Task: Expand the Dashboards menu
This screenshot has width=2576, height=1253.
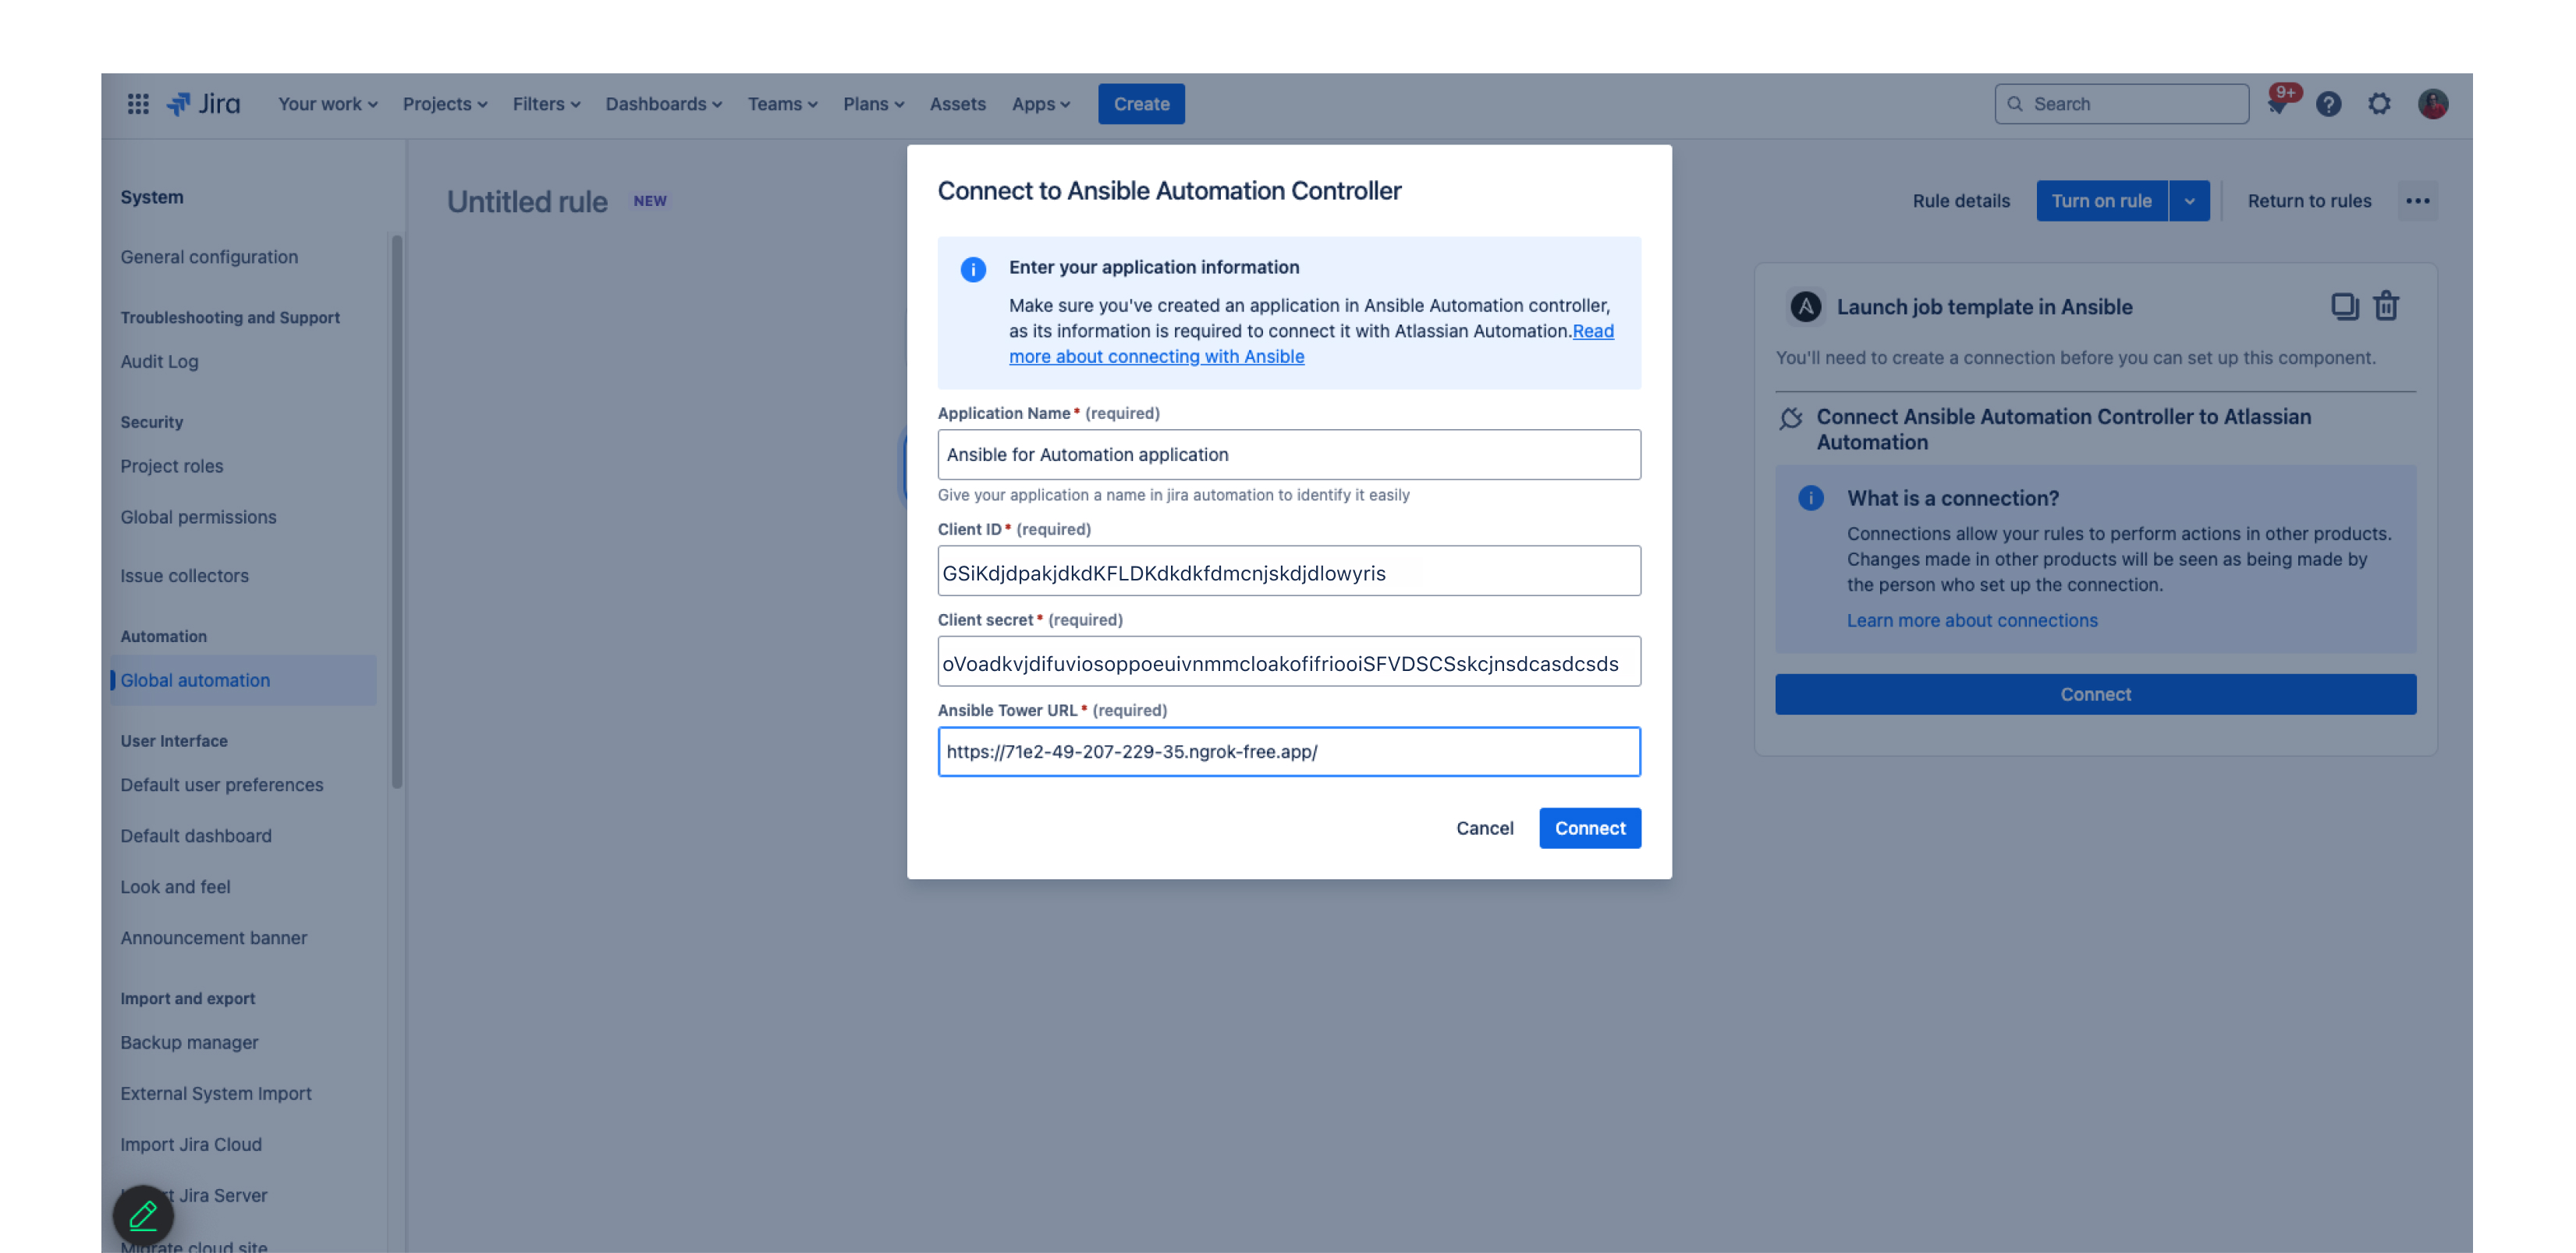Action: (x=663, y=103)
